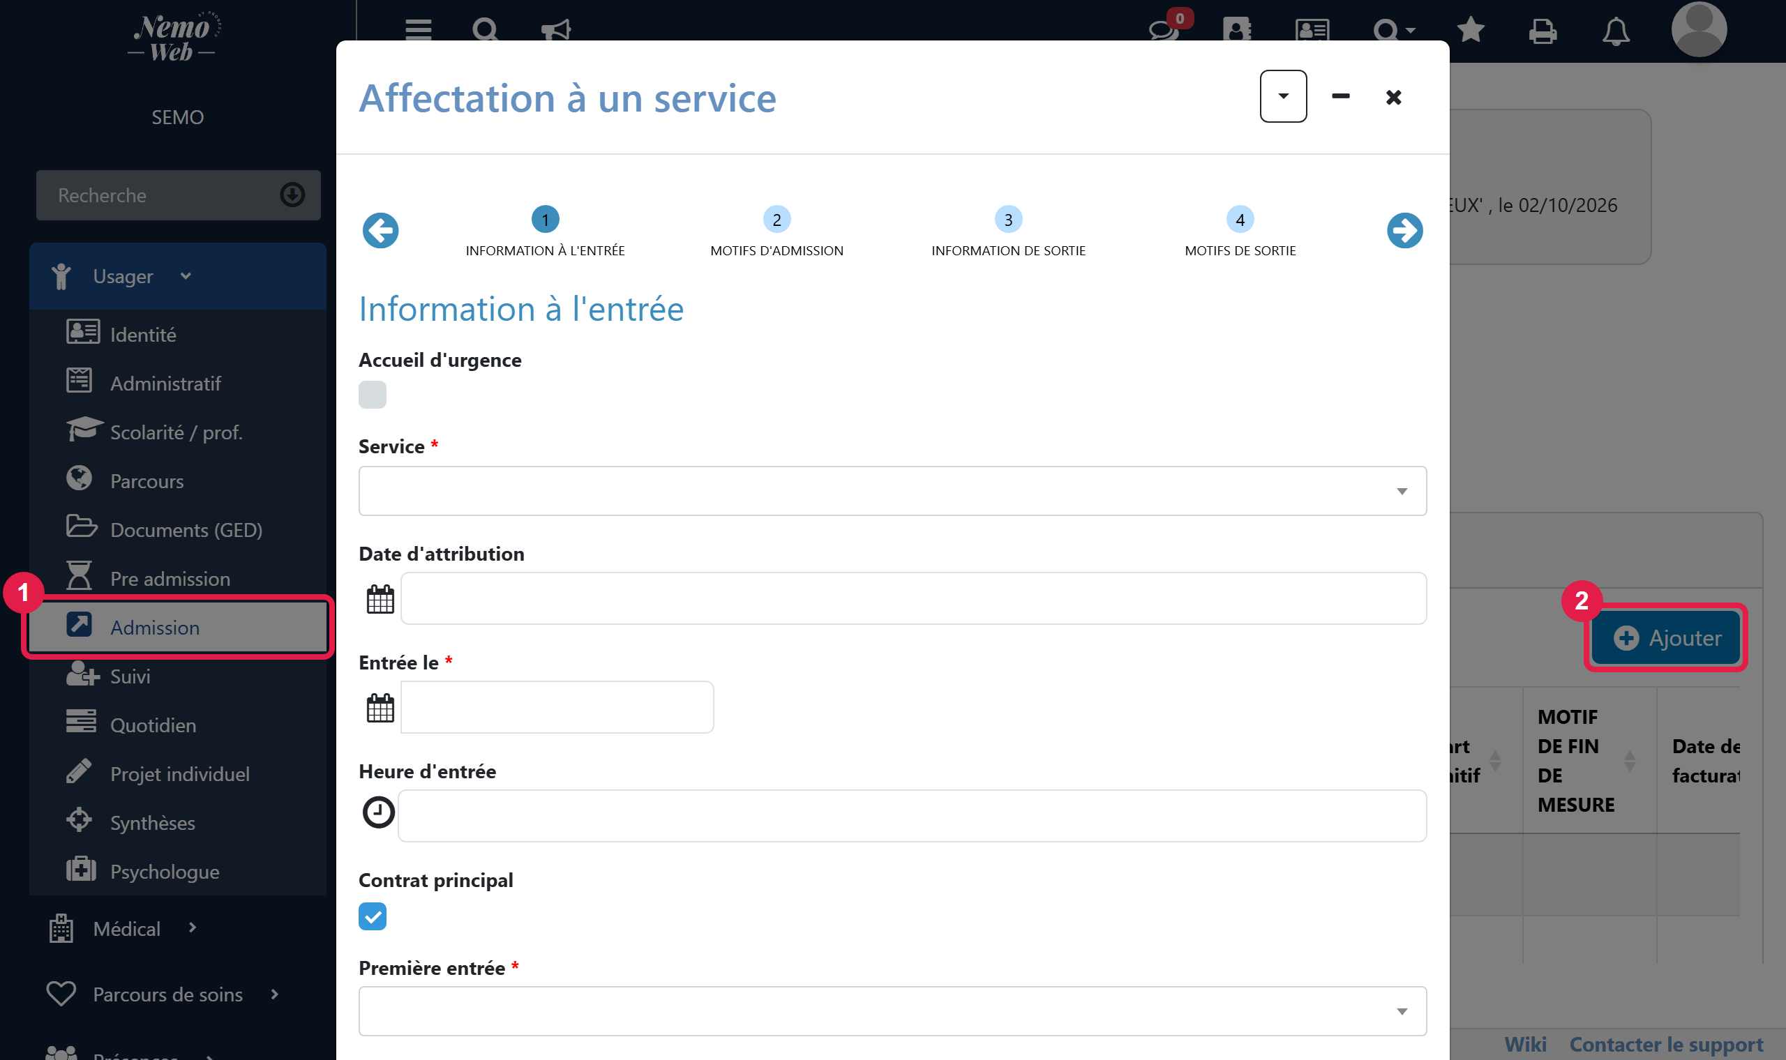This screenshot has width=1786, height=1060.
Task: Select step 3 Information de sortie
Action: 1008,232
